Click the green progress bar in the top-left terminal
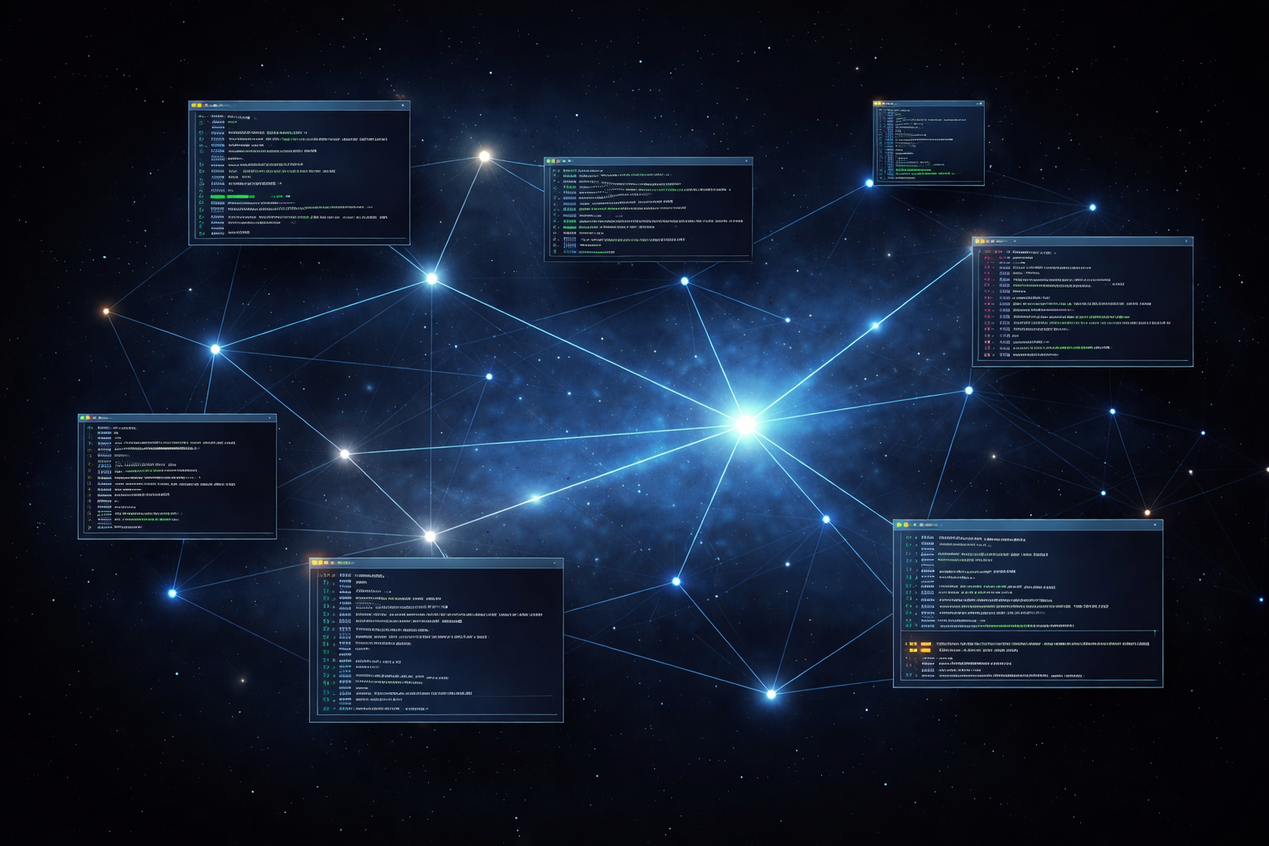 tap(231, 197)
